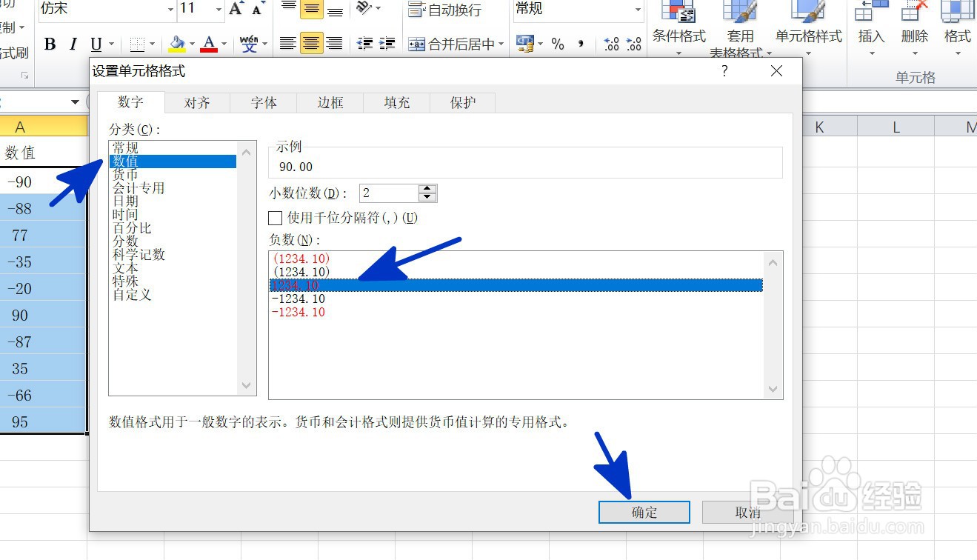Viewport: 977px width, 560px height.
Task: Center text horizontally in the ribbon
Action: 311,44
